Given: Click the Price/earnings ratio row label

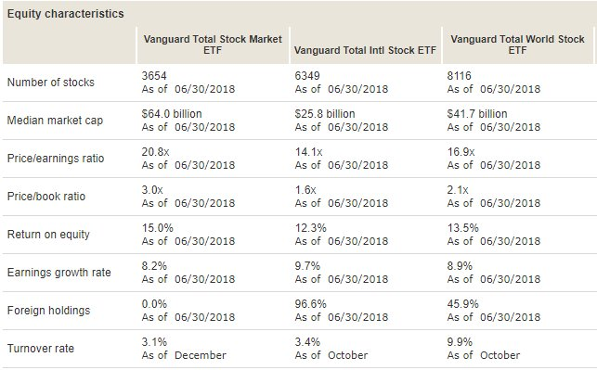Looking at the screenshot, I should pyautogui.click(x=56, y=159).
